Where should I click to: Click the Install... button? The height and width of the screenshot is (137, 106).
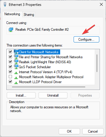pyautogui.click(x=21, y=95)
